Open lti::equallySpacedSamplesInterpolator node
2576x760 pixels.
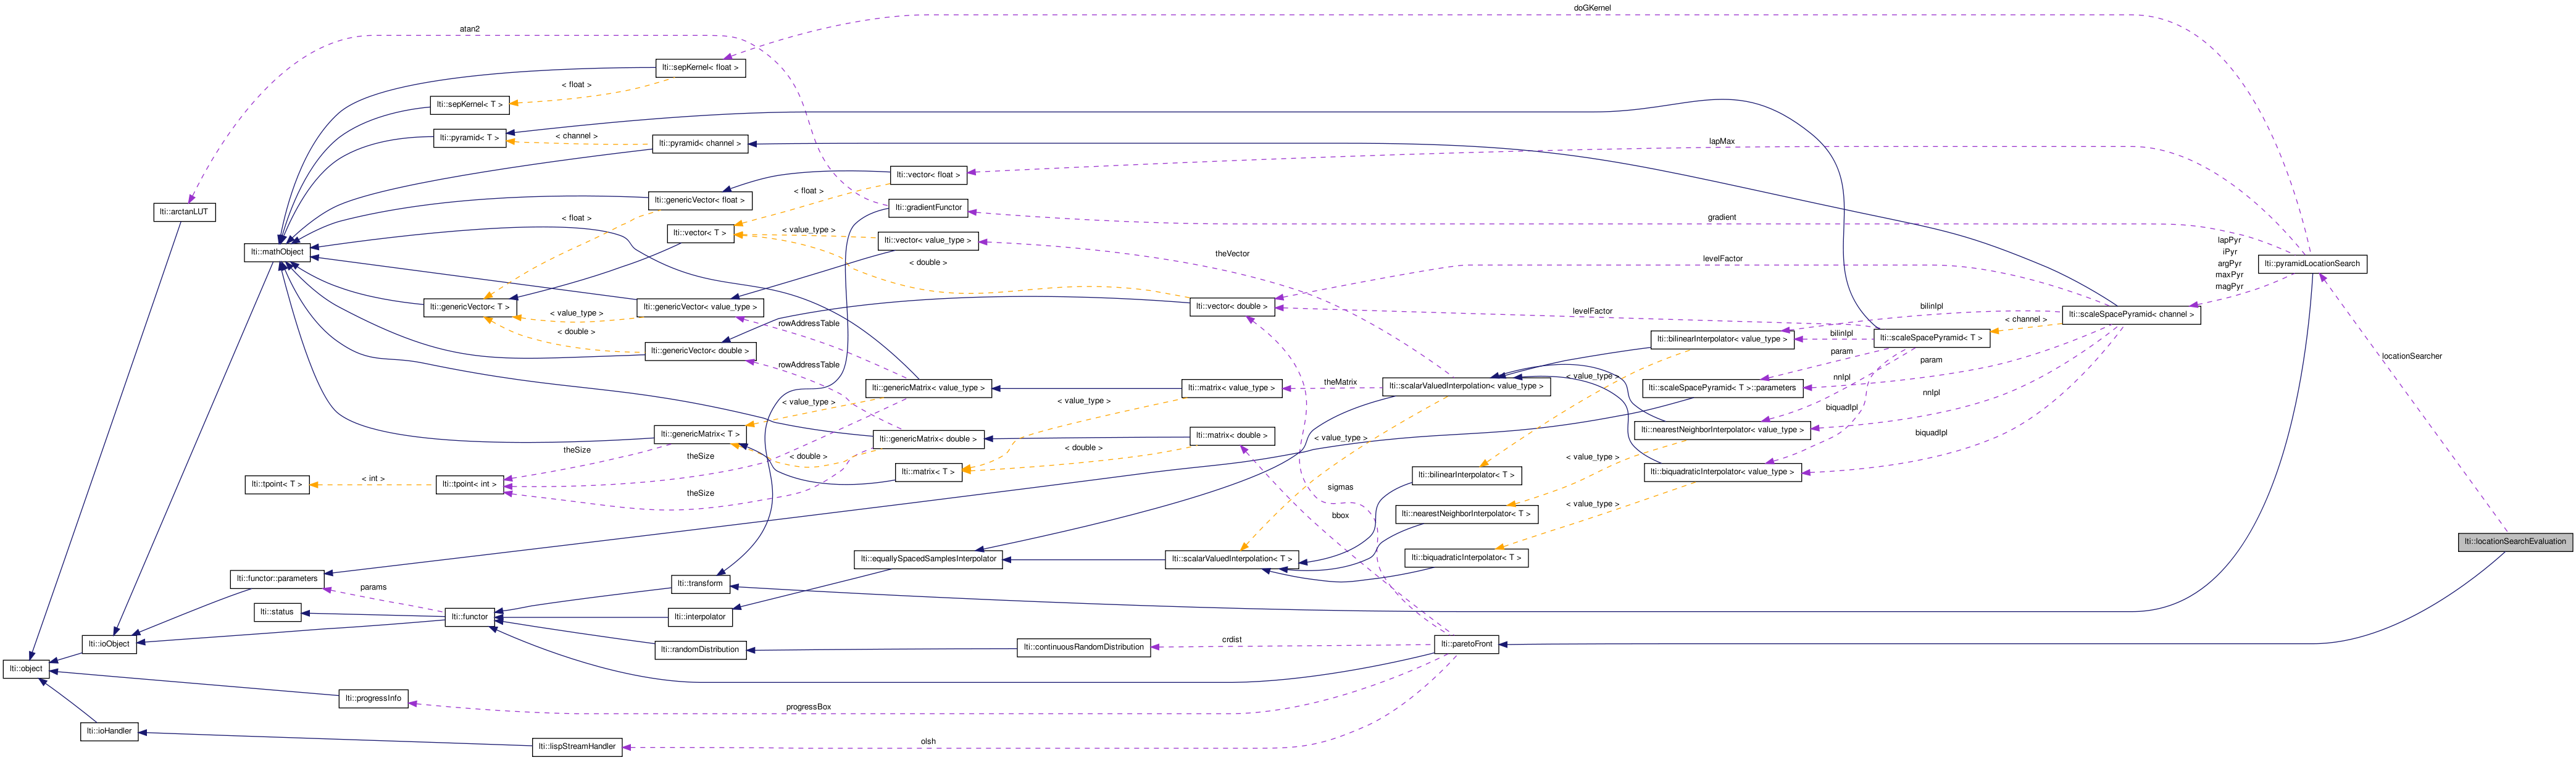pyautogui.click(x=928, y=559)
